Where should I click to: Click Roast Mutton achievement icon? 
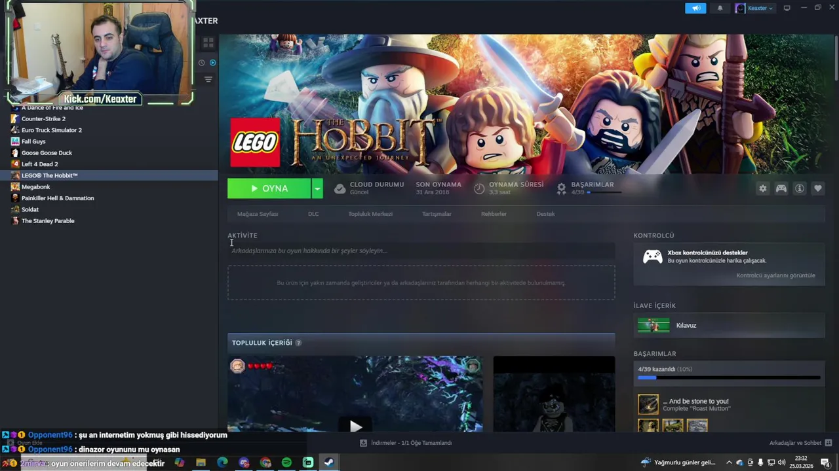point(648,404)
